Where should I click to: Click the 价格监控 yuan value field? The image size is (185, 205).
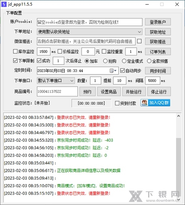[88, 52]
